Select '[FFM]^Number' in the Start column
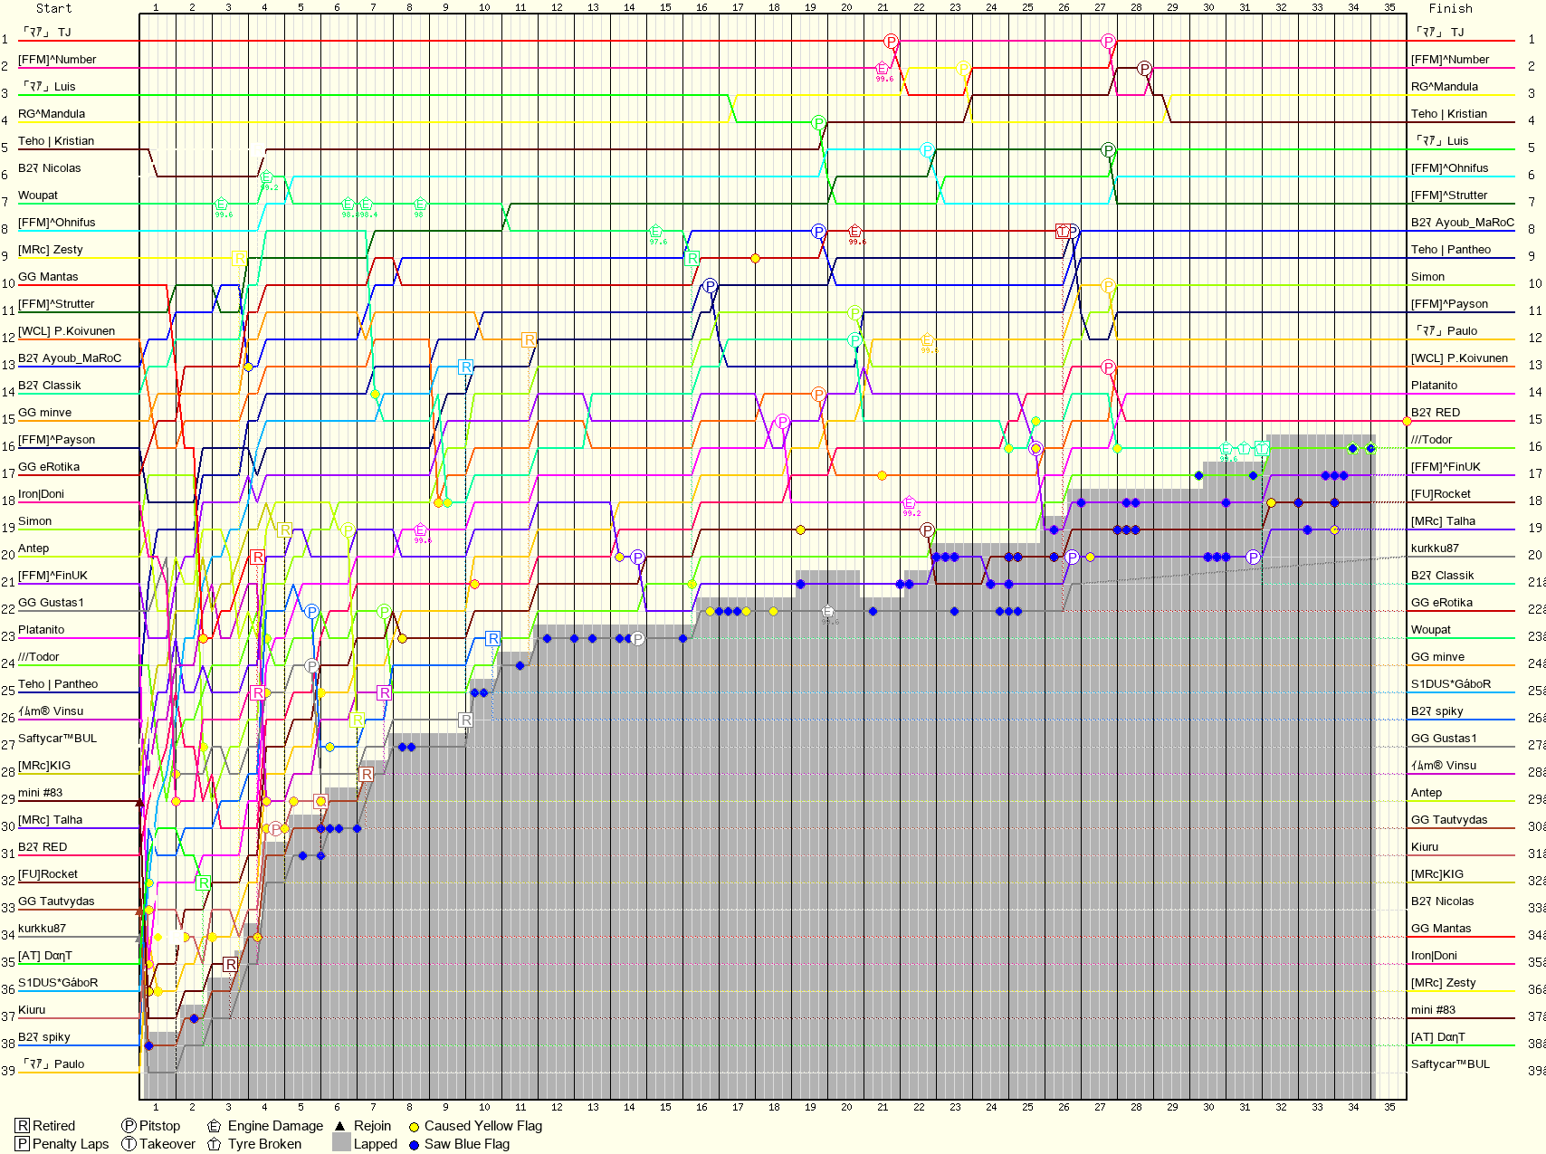 [57, 60]
